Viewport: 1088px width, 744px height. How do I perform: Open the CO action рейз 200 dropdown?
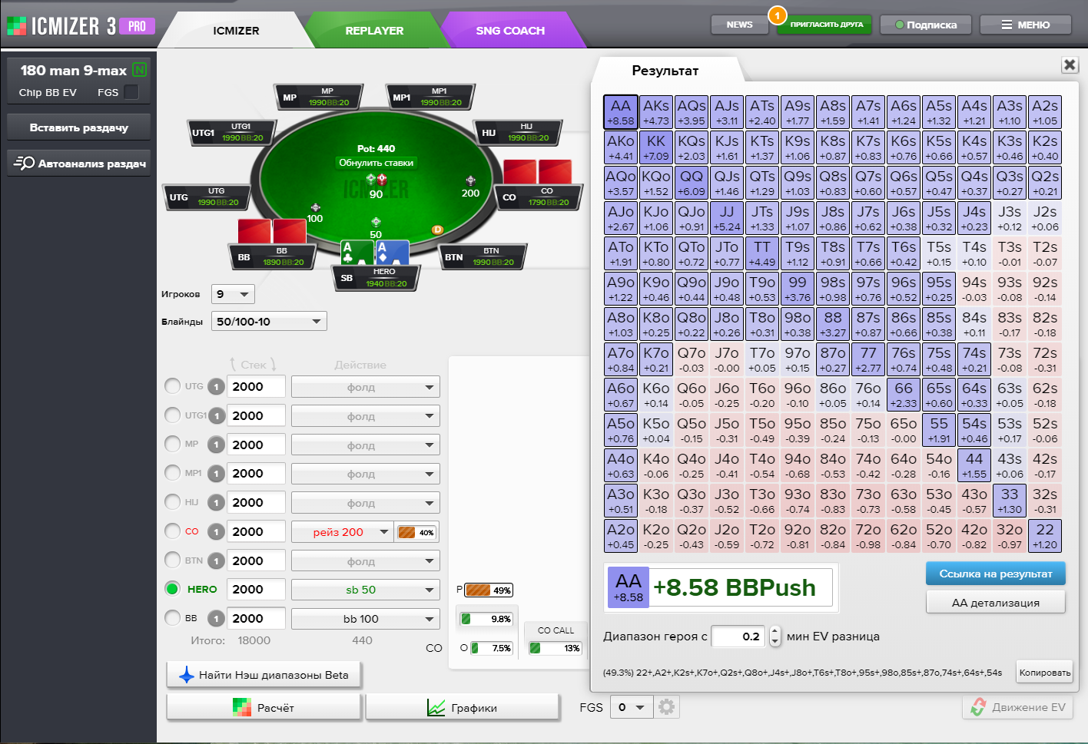tap(342, 532)
